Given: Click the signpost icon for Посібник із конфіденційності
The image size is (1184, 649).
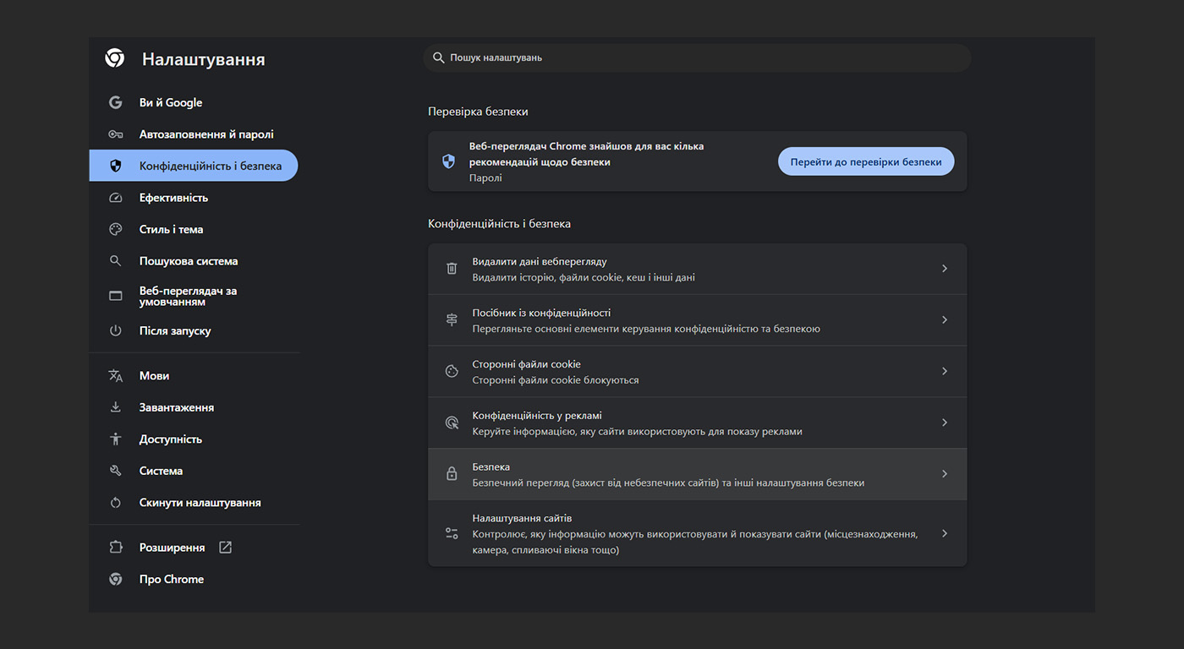Looking at the screenshot, I should tap(452, 320).
